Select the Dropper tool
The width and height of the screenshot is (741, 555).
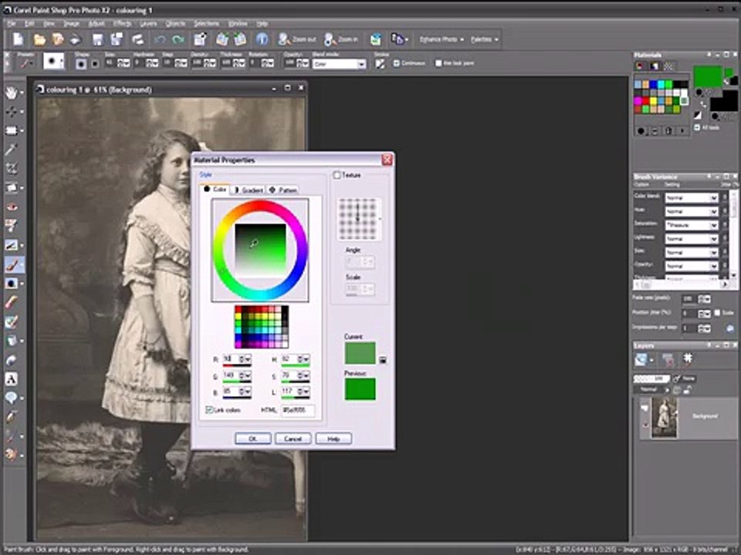point(10,149)
